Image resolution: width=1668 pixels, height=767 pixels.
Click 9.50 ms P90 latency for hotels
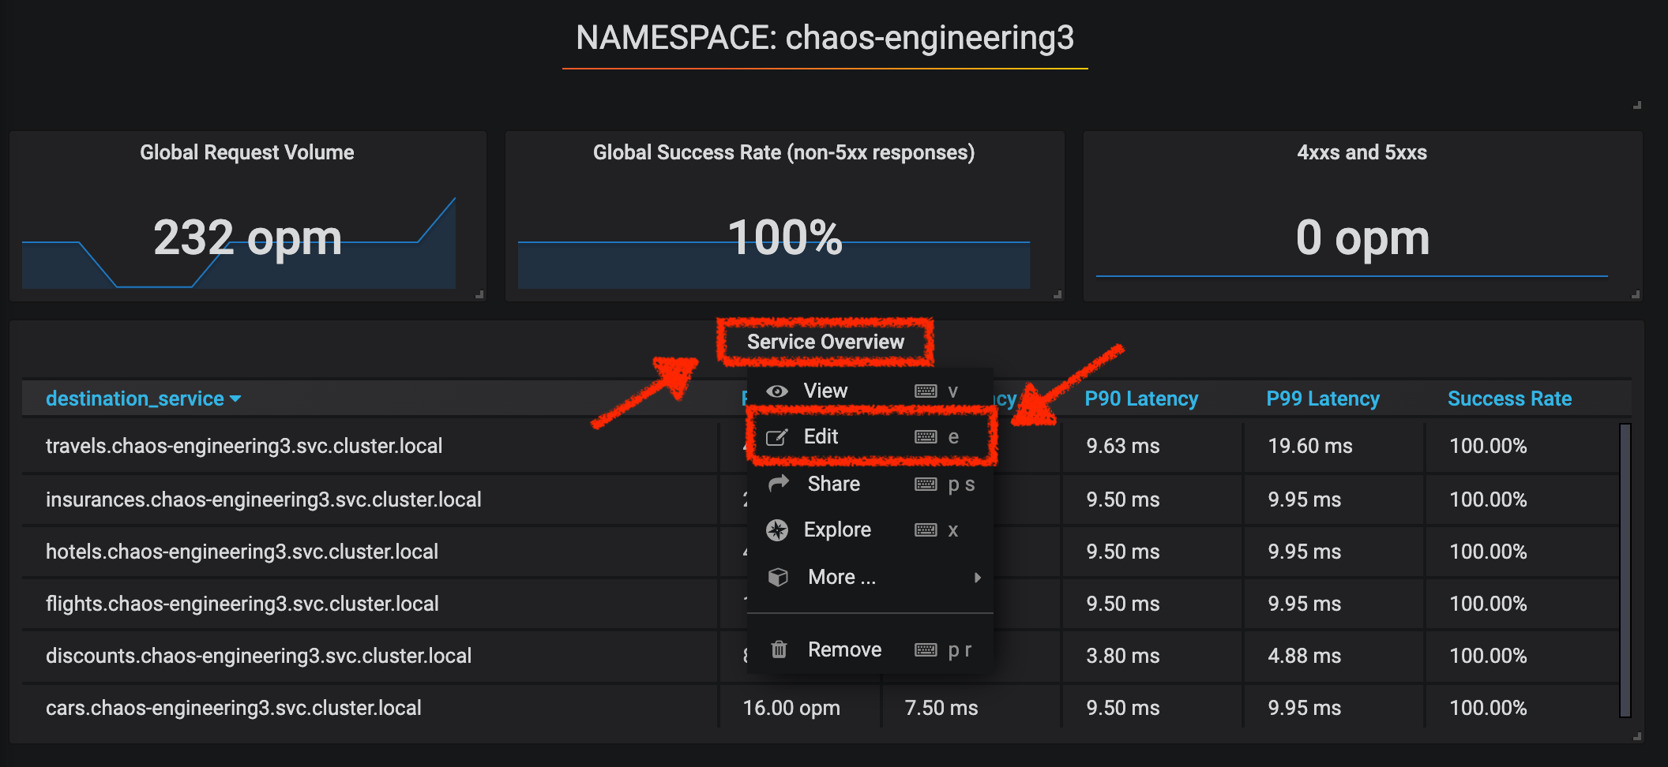point(1123,552)
